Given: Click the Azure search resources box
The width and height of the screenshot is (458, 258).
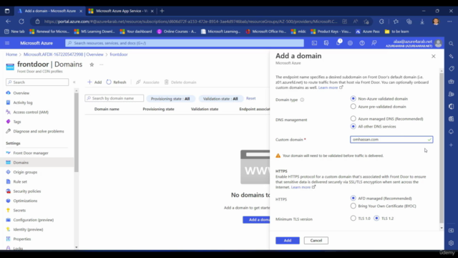Looking at the screenshot, I should pyautogui.click(x=185, y=43).
